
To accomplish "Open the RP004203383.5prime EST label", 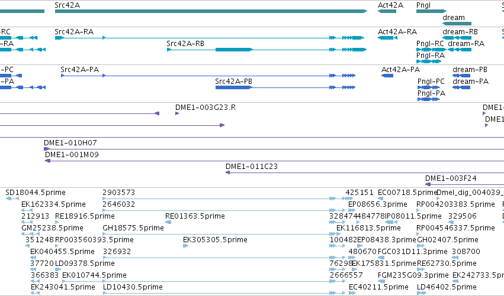I will (455, 204).
